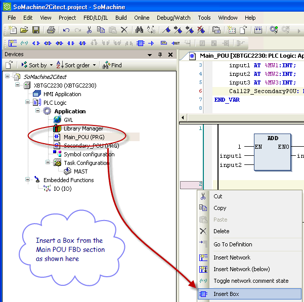Open the Devices panel options dropdown arrow
304x302 pixels.
pyautogui.click(x=150, y=55)
